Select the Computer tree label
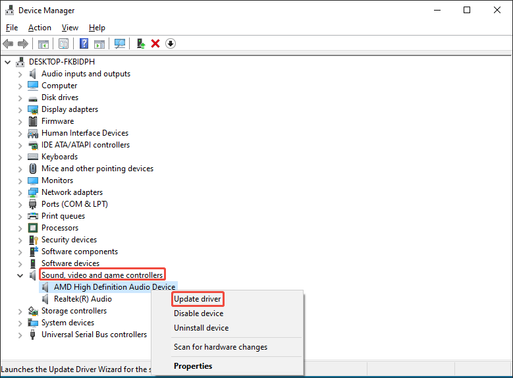The height and width of the screenshot is (378, 513). [59, 86]
